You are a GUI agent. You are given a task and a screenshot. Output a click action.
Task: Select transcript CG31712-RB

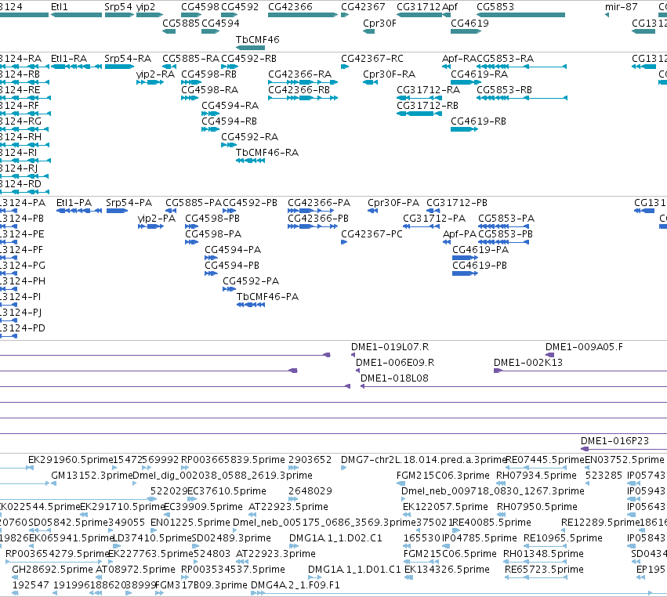(x=427, y=106)
